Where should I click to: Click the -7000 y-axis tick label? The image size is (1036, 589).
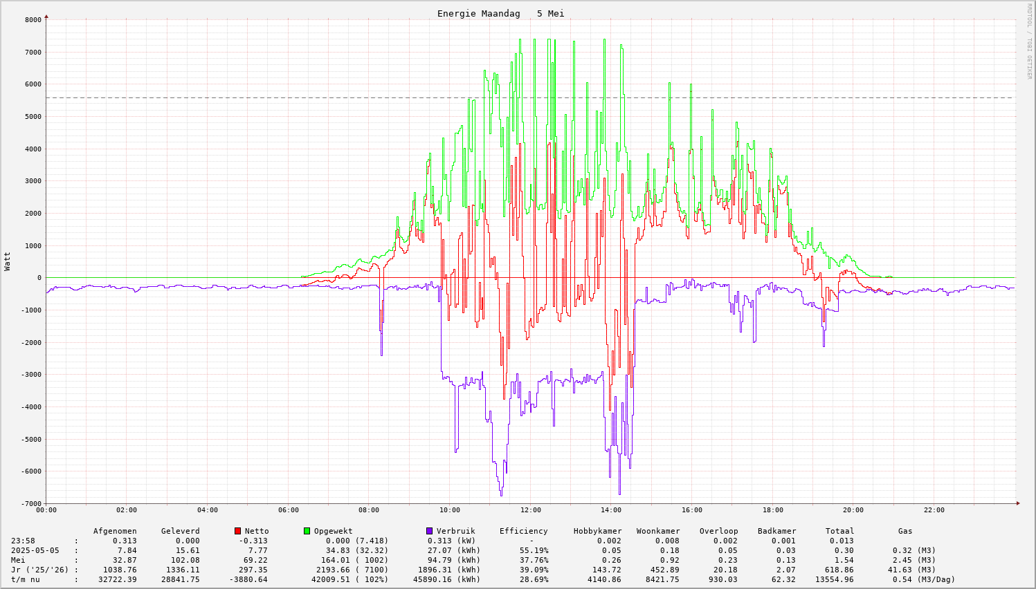coord(31,503)
